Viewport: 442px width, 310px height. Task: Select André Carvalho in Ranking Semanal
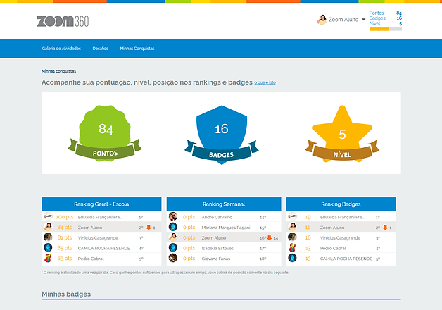point(217,217)
